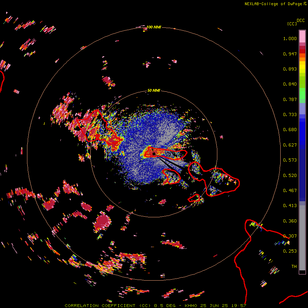Click the black radar site dot at center
The height and width of the screenshot is (308, 308).
pos(154,154)
